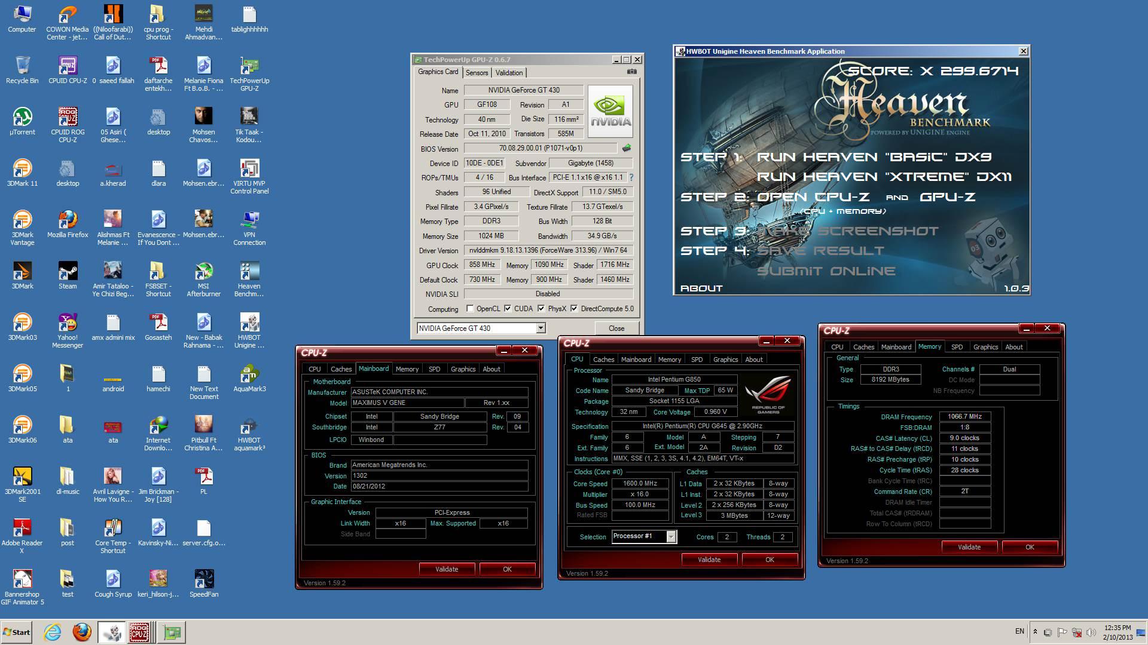Click the GPU Name field NVIDIA GeForce GT 430
1148x645 pixels.
[524, 90]
